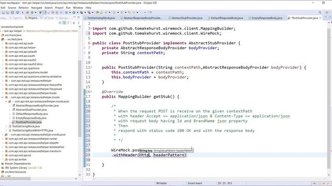This screenshot has height=186, width=332.
Task: Collapse the restassuredhelper.mocks.post package node
Action: click(6, 101)
